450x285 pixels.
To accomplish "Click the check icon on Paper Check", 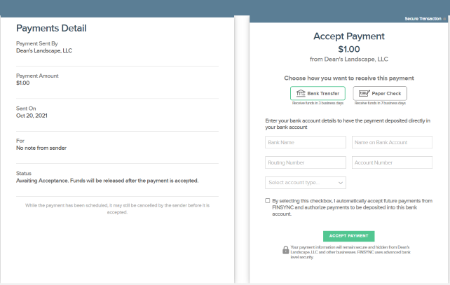I will point(364,93).
